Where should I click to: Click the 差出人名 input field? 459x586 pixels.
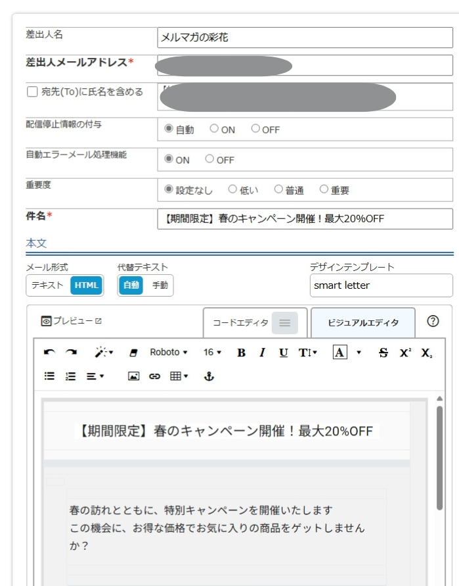pos(305,37)
